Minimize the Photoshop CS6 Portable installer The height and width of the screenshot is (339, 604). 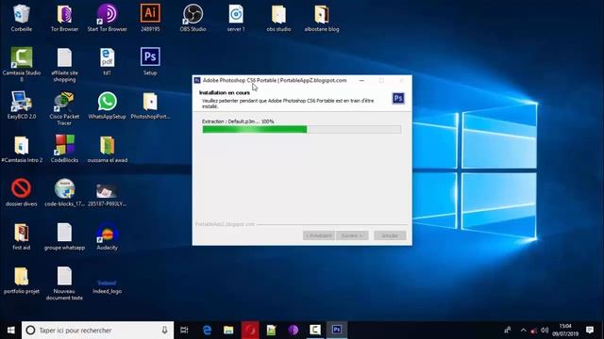click(x=361, y=80)
